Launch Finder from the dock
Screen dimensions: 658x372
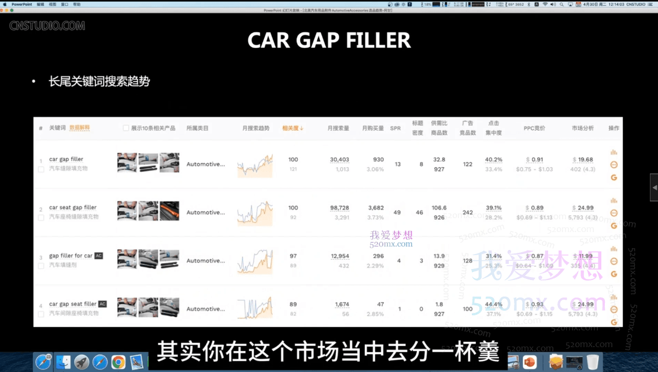pyautogui.click(x=62, y=362)
